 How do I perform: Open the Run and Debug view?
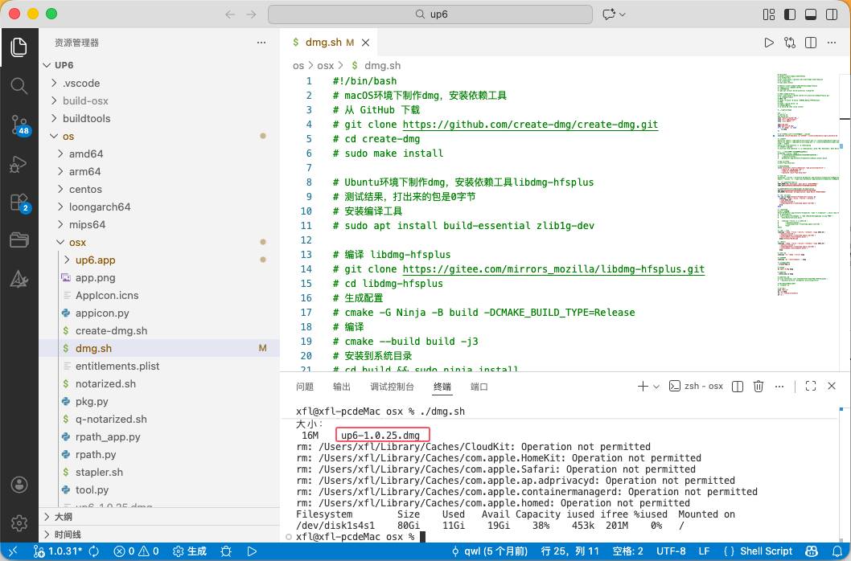[18, 163]
